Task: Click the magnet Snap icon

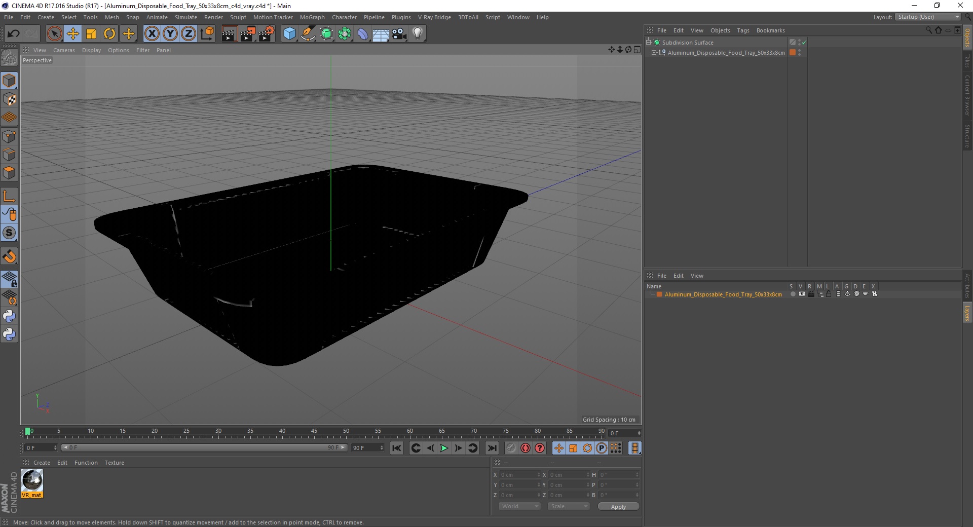Action: pyautogui.click(x=9, y=256)
